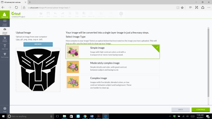Image resolution: width=212 pixels, height=119 pixels.
Task: Open the browser share icon
Action: (203, 7)
